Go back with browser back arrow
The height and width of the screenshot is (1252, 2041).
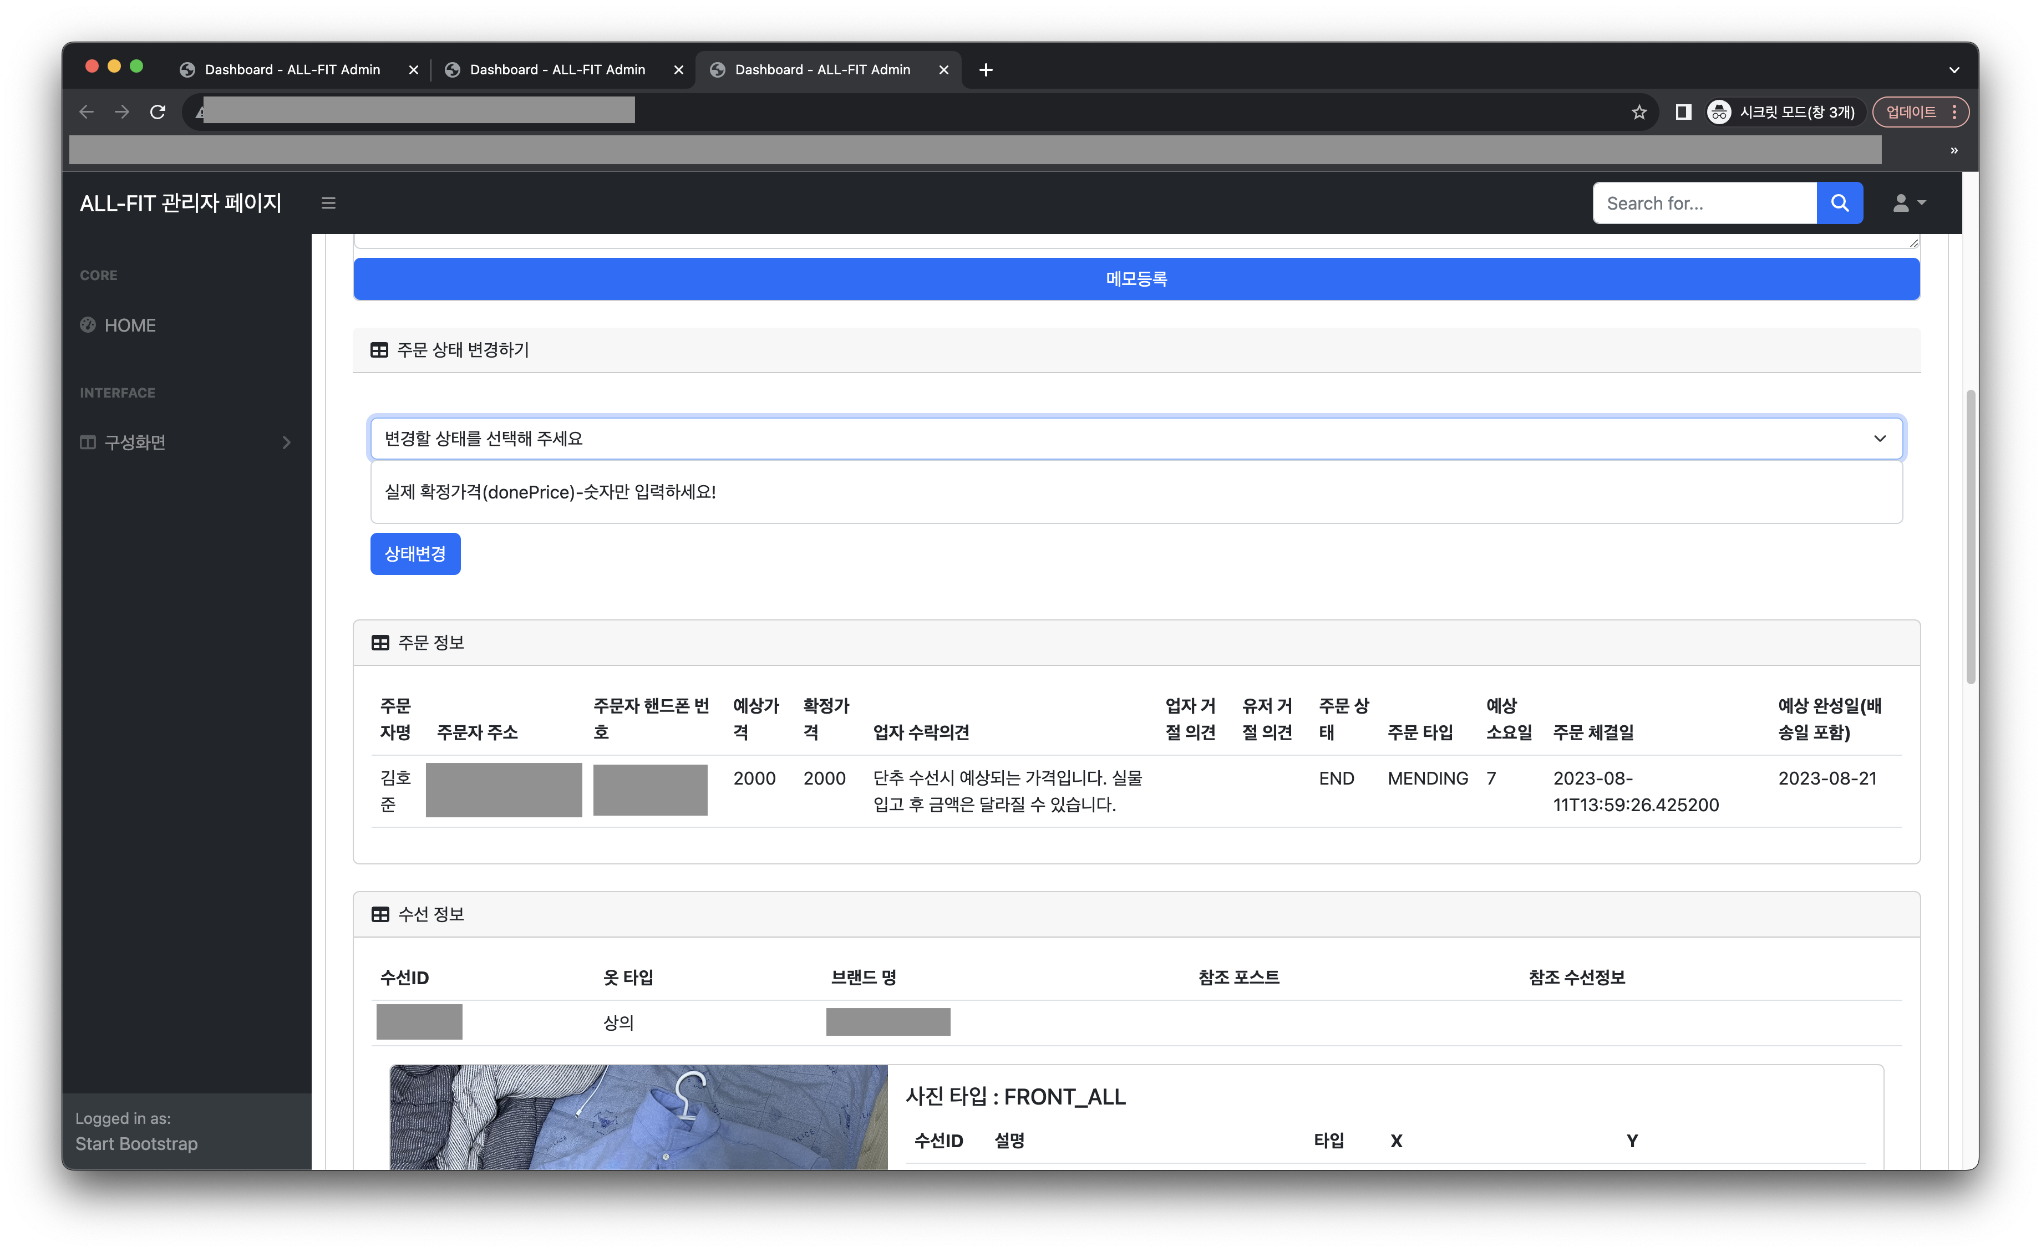tap(86, 112)
